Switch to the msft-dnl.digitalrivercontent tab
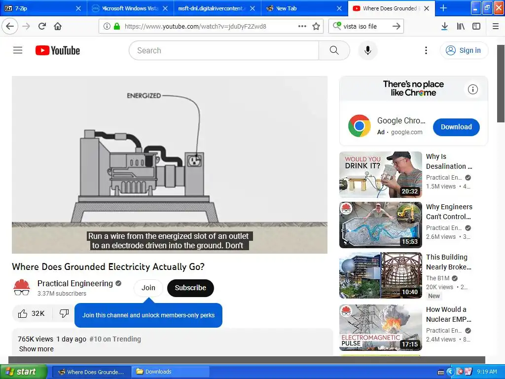This screenshot has height=379, width=505. coord(212,8)
